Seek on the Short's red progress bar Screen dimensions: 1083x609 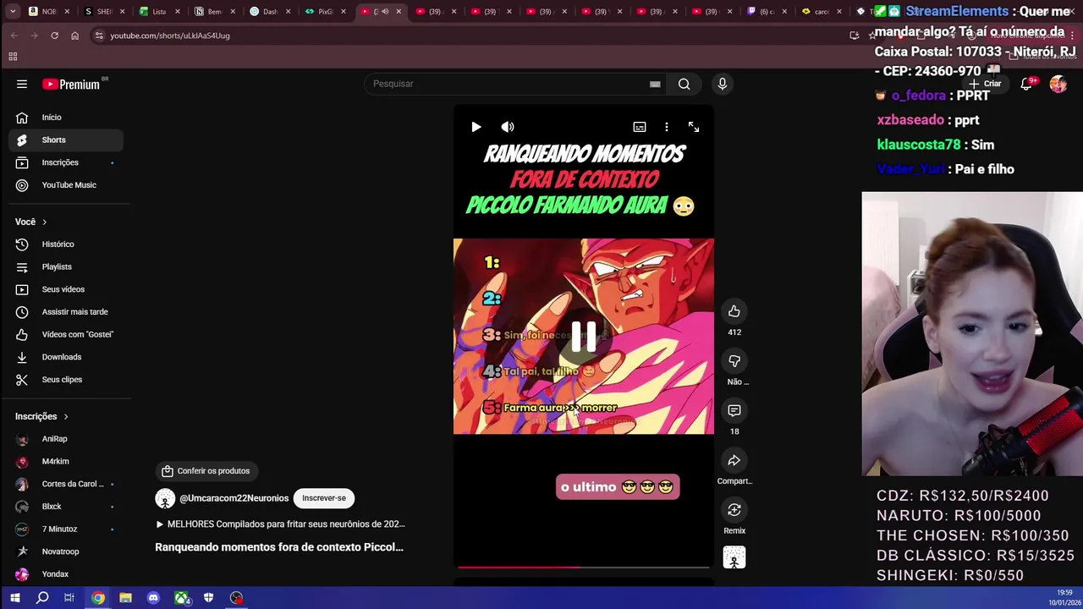pyautogui.click(x=584, y=567)
